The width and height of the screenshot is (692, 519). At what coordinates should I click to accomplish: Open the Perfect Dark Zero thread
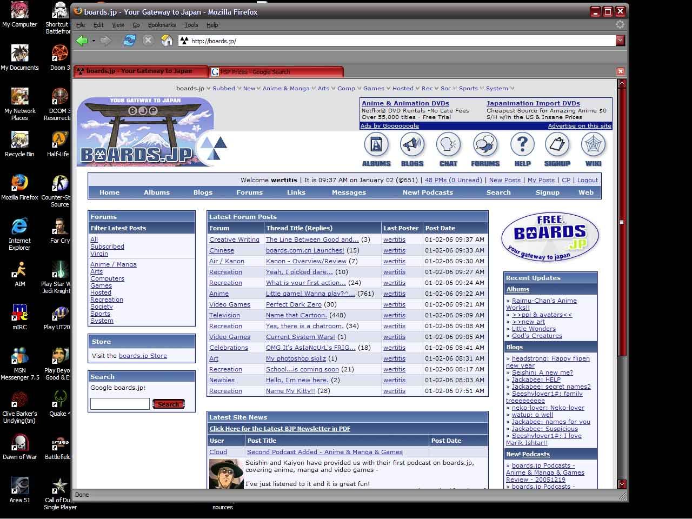coord(294,304)
